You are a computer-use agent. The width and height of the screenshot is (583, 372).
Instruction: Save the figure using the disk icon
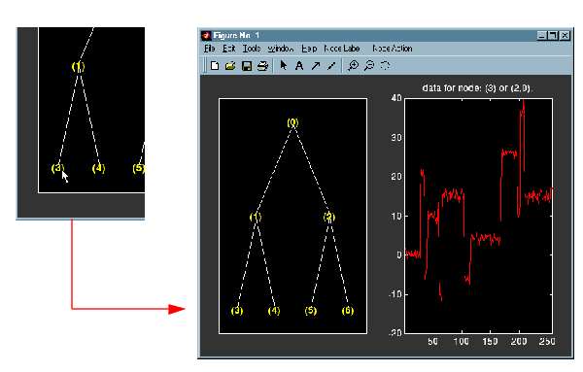(247, 66)
